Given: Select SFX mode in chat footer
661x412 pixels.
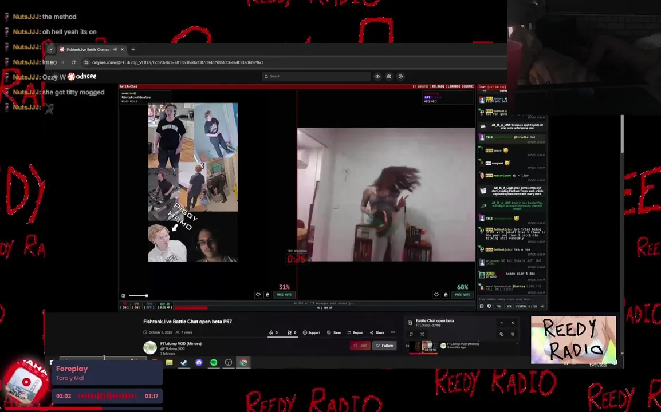Looking at the screenshot, I should 509,306.
